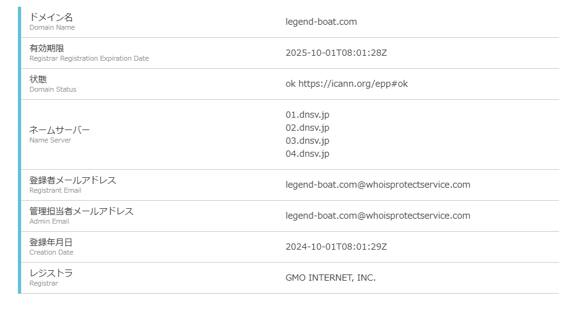Click the ネームサーバー row label

tap(59, 130)
